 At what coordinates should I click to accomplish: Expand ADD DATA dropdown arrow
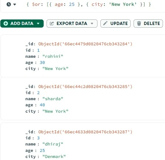point(38,24)
